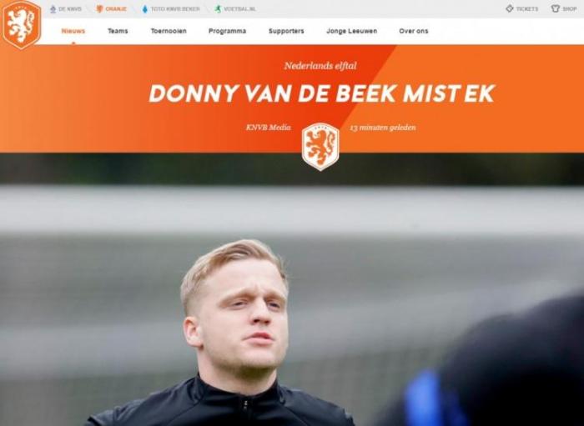The image size is (584, 426).
Task: Click the 13 minuten geleden timestamp
Action: pos(382,128)
